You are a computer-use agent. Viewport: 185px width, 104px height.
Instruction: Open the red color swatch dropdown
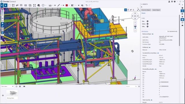coord(69,5)
